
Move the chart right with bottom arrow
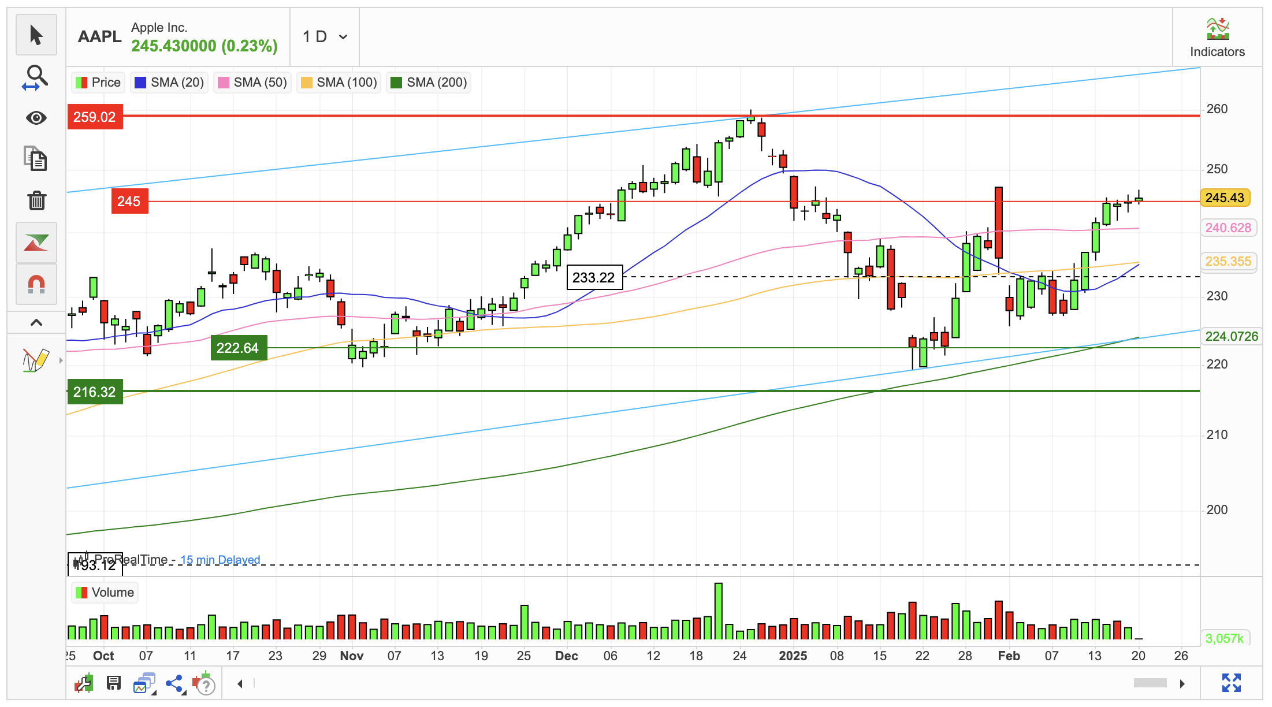1182,684
